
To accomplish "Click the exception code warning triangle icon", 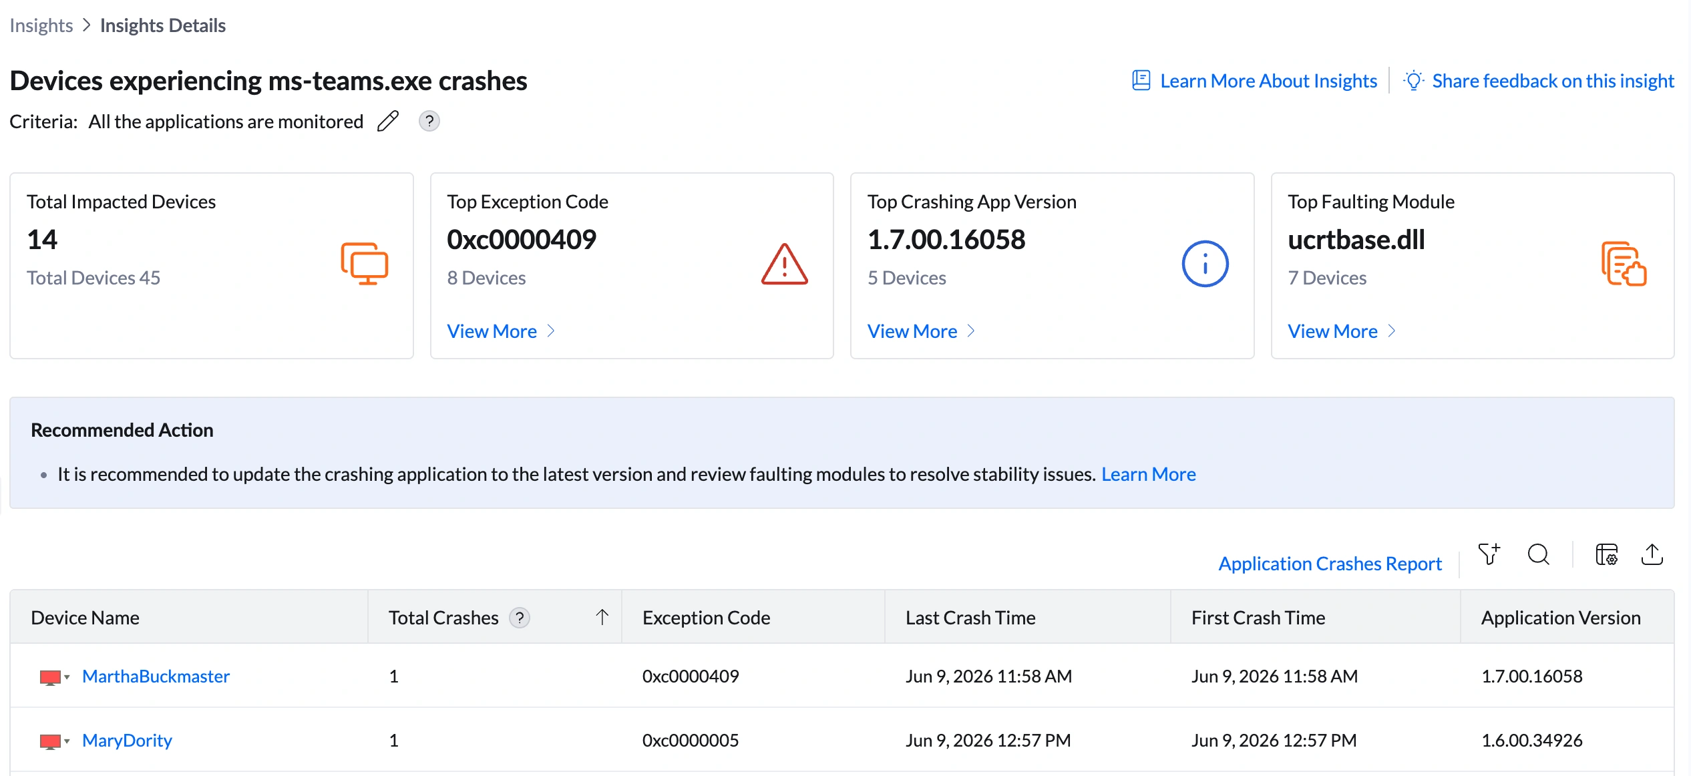I will click(x=785, y=264).
